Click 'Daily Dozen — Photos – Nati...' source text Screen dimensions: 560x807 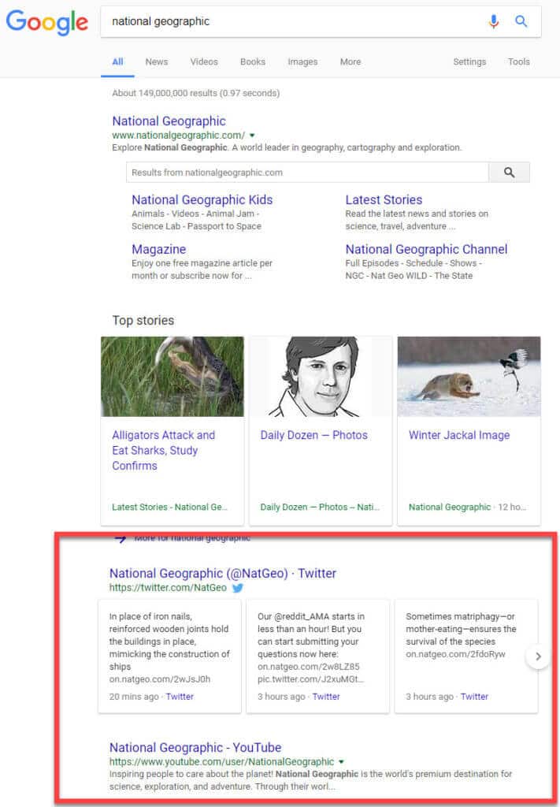tap(320, 508)
